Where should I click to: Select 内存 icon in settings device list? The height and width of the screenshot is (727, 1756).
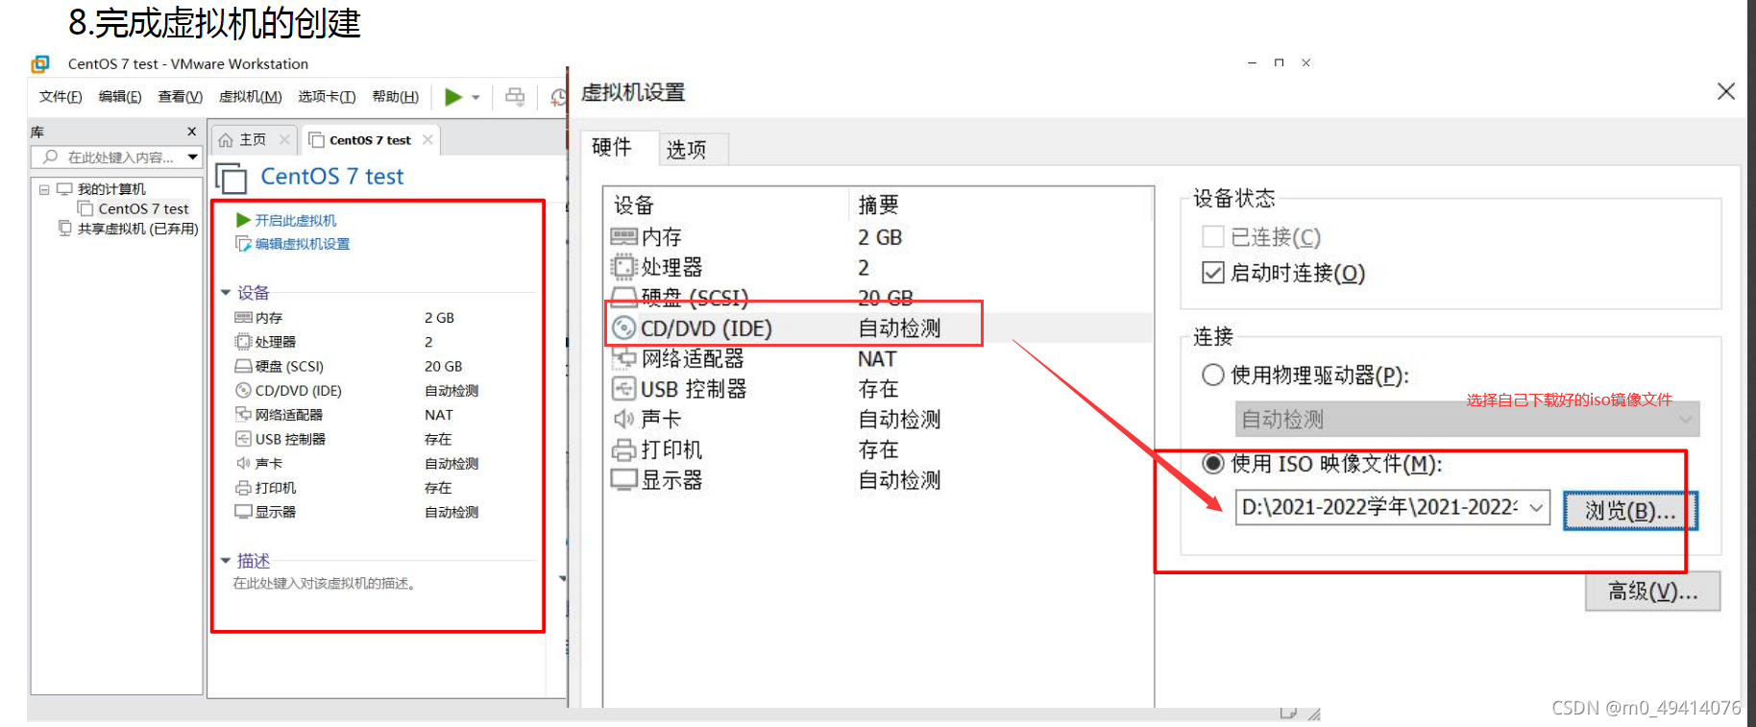pos(624,236)
